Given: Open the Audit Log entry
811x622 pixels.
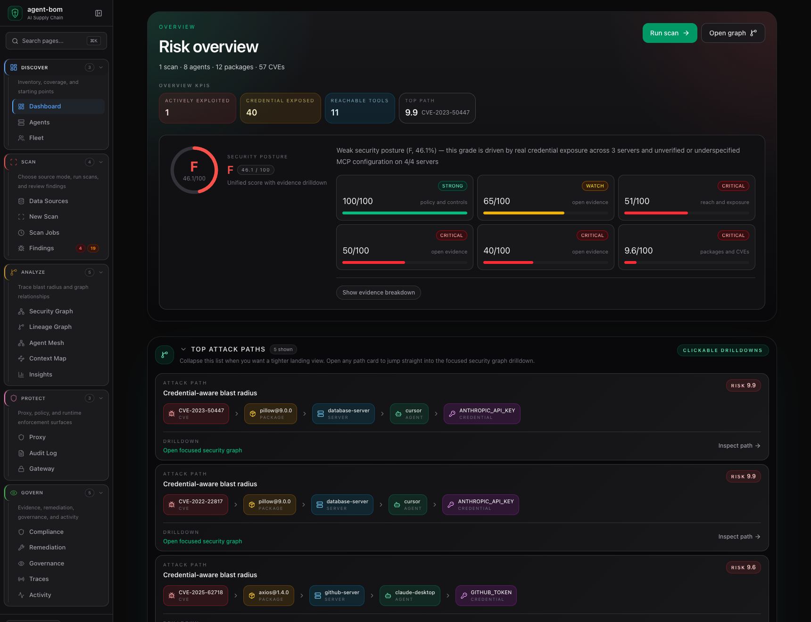Looking at the screenshot, I should point(43,453).
